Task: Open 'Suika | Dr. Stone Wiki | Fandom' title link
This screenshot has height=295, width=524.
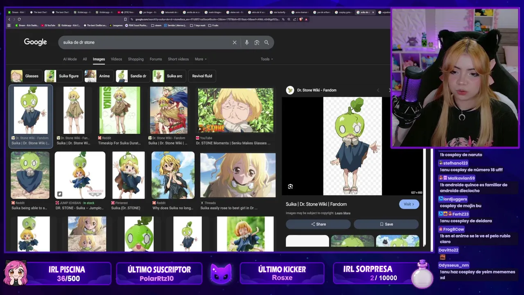Action: [316, 204]
